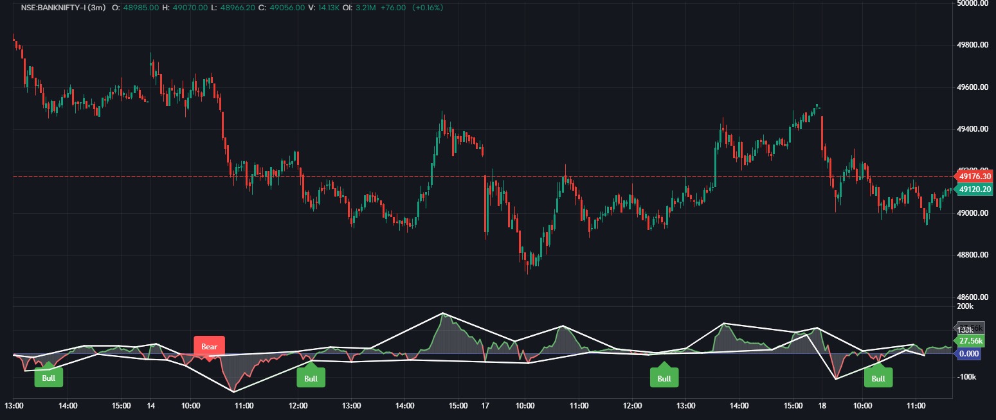The height and width of the screenshot is (420, 996).
Task: Toggle the blue 0.000 baseline value badge
Action: [x=970, y=354]
